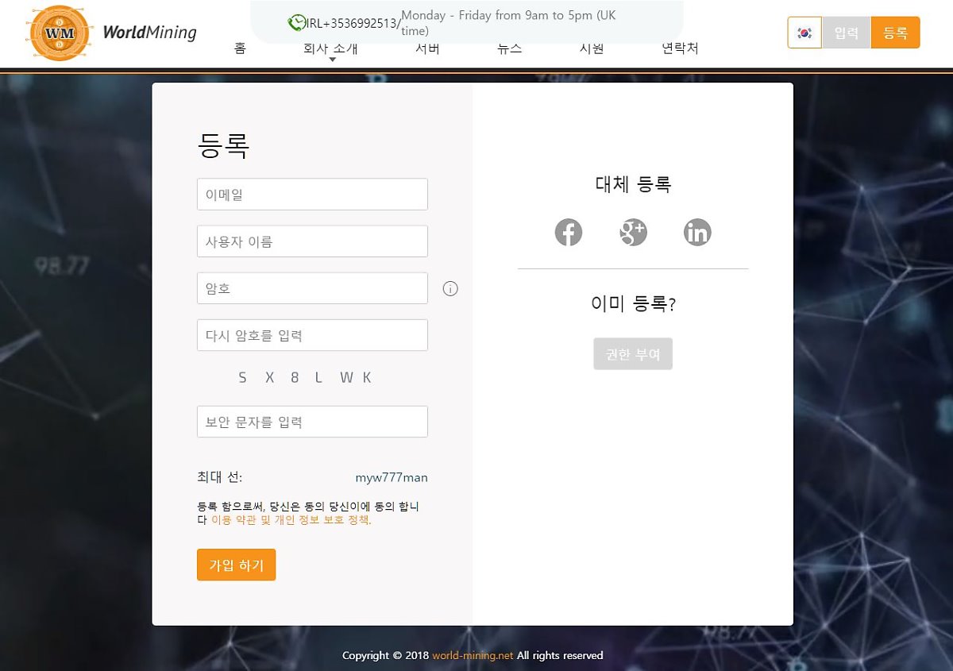
Task: Click the password info icon
Action: tap(450, 289)
